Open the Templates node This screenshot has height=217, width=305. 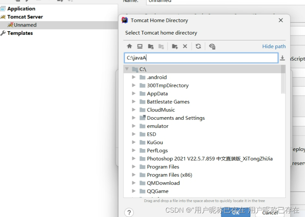(x=20, y=33)
